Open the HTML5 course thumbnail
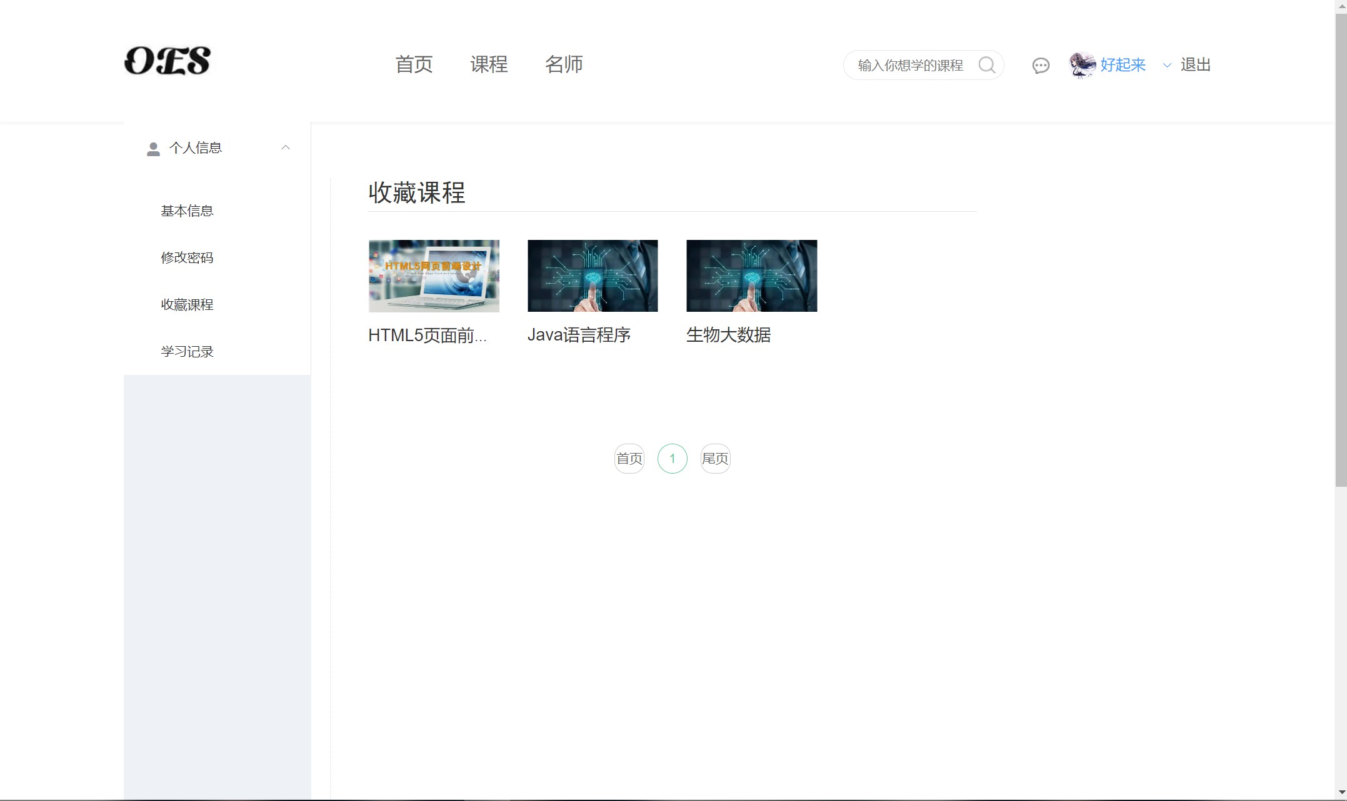Viewport: 1347px width, 801px height. pyautogui.click(x=434, y=276)
